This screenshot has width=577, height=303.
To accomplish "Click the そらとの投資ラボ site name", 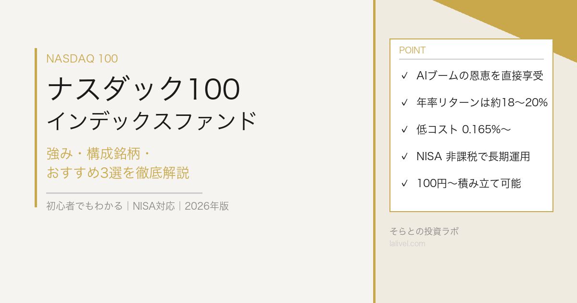I will coord(424,231).
